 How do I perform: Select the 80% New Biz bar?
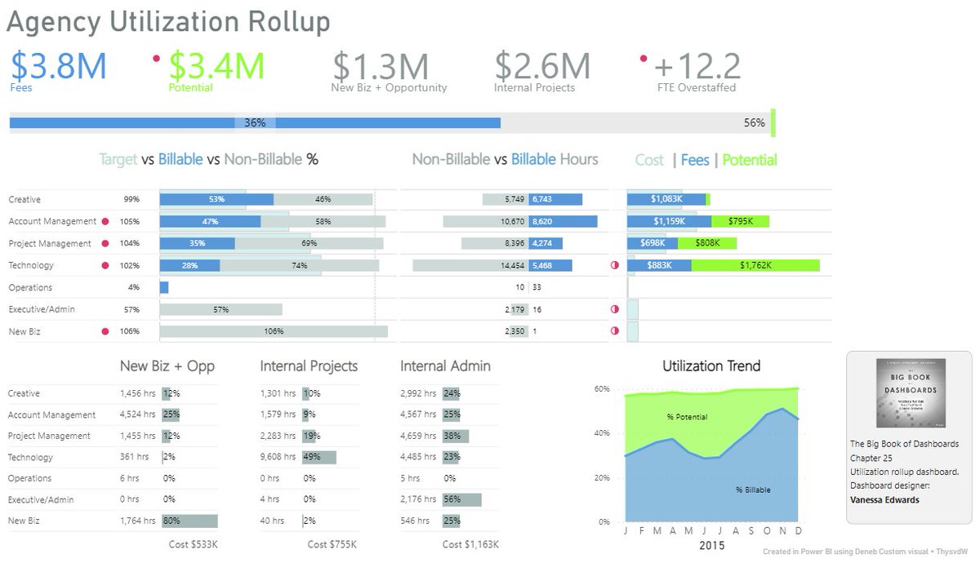tap(189, 521)
